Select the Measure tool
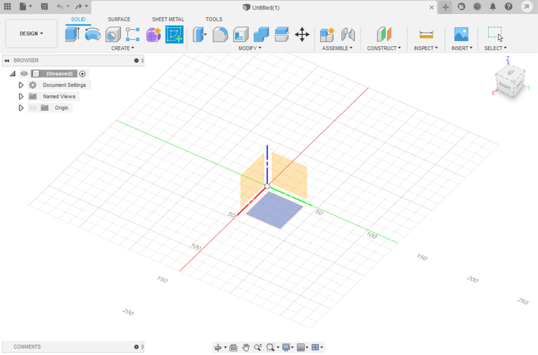538x355 pixels. (426, 35)
